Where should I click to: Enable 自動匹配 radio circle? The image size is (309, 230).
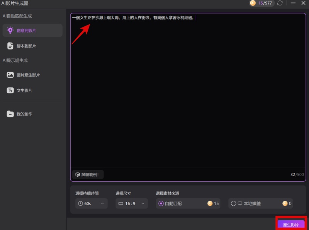coord(161,204)
